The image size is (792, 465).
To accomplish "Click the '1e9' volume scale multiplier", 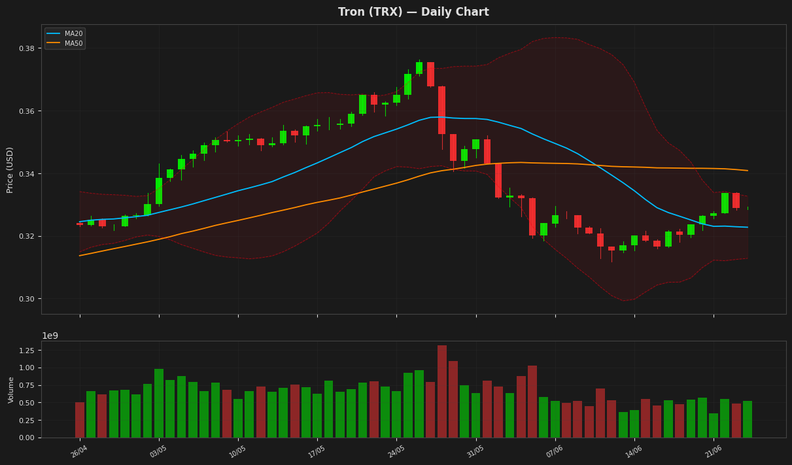I will tap(50, 336).
